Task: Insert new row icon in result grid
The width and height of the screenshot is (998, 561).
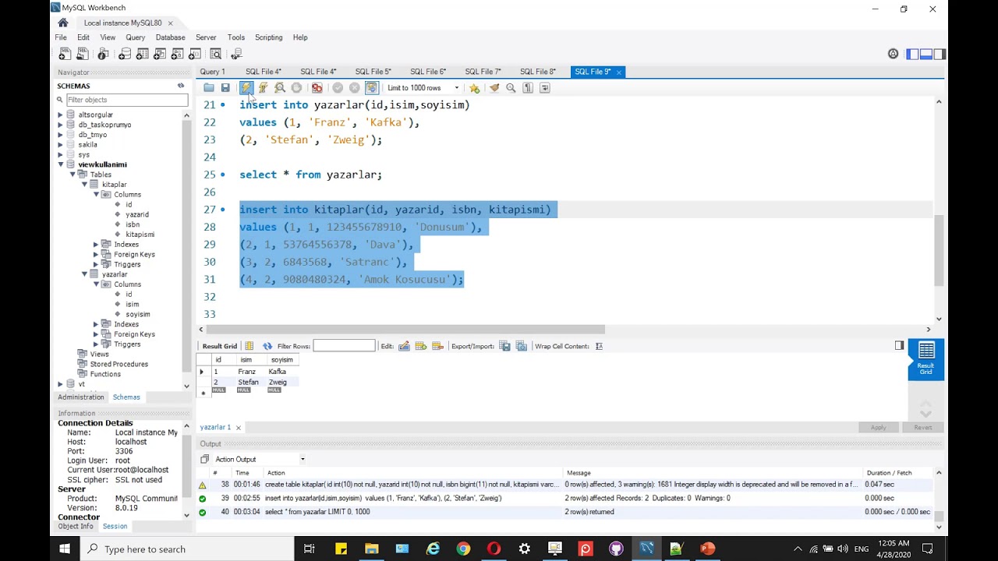Action: [x=421, y=346]
